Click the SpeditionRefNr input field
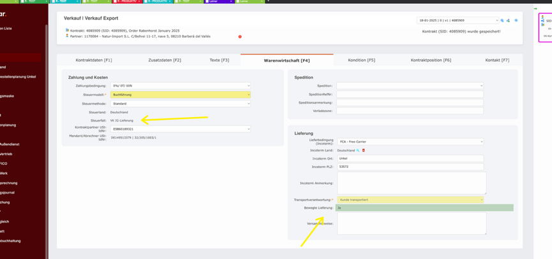 410,94
